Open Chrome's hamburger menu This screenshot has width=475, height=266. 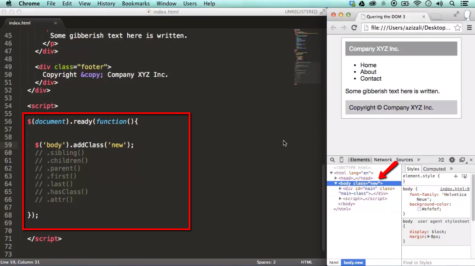pos(469,28)
